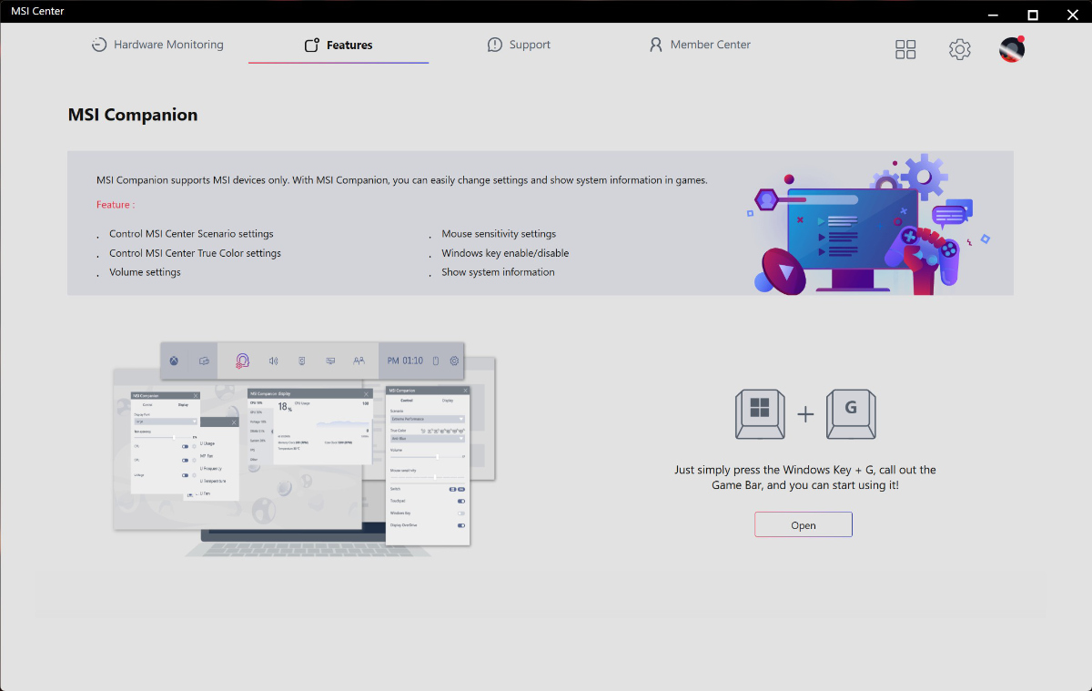Image resolution: width=1092 pixels, height=691 pixels.
Task: Click the user profile avatar
Action: tap(1012, 49)
